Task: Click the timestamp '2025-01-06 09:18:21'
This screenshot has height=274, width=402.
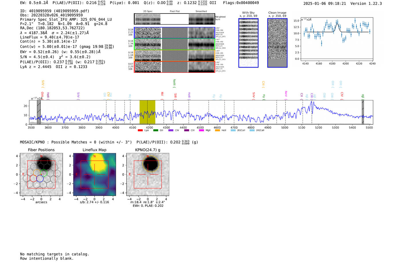Action: (325, 3)
